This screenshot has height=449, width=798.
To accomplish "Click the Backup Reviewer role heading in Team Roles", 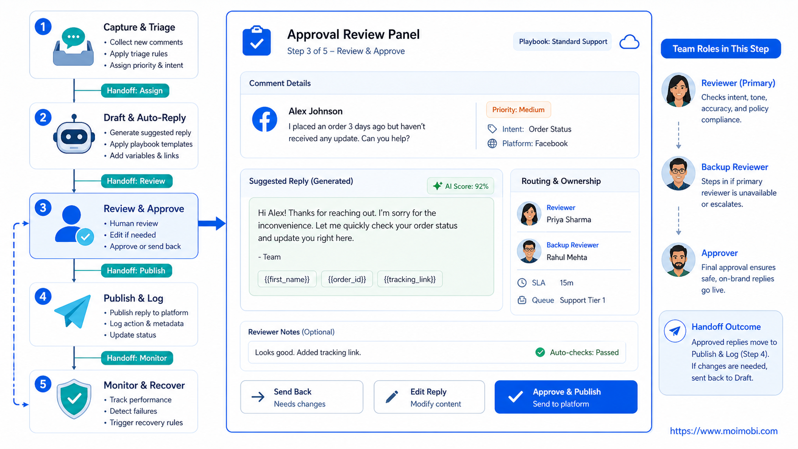I will [735, 167].
